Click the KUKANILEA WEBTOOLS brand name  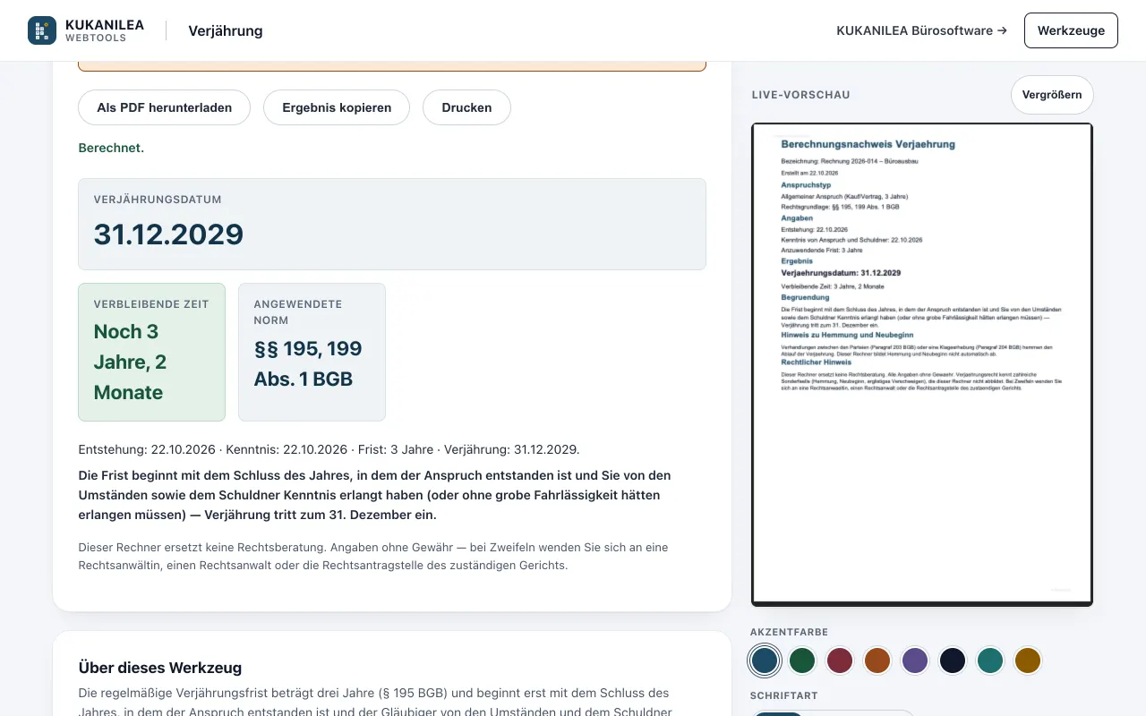pyautogui.click(x=105, y=30)
